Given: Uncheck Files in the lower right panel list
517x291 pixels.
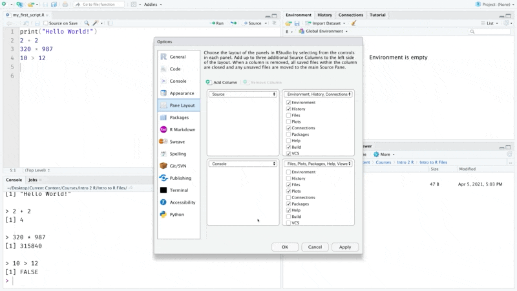Looking at the screenshot, I should click(x=288, y=185).
